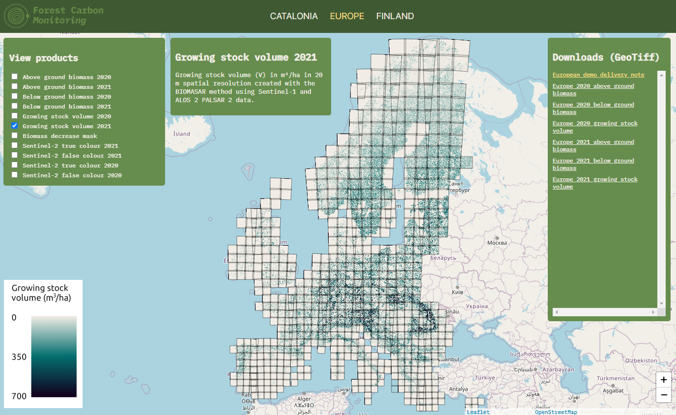Check Above ground biomass 2021
Image resolution: width=676 pixels, height=415 pixels.
[x=14, y=86]
